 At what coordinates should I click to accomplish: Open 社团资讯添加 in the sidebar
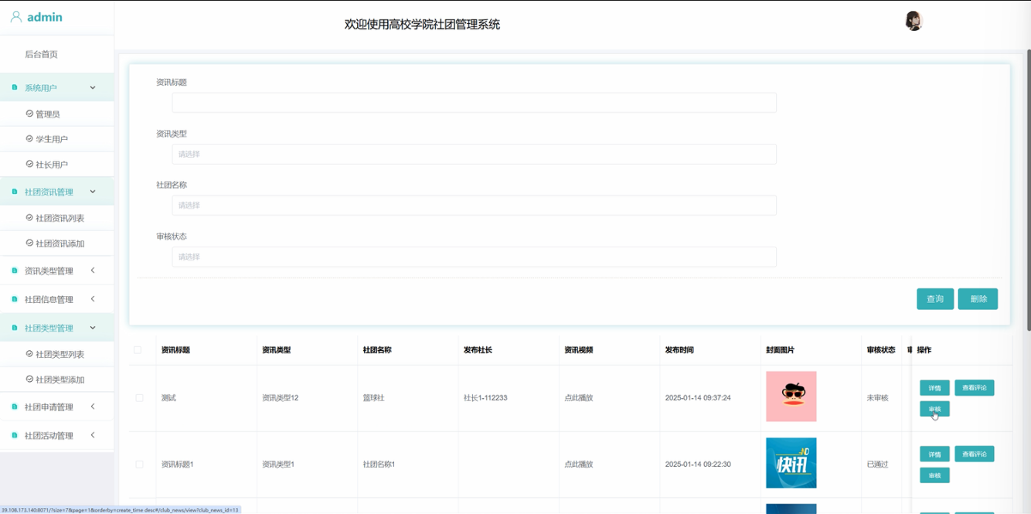coord(60,243)
